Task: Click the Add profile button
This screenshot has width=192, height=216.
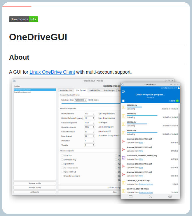Action: (35, 192)
